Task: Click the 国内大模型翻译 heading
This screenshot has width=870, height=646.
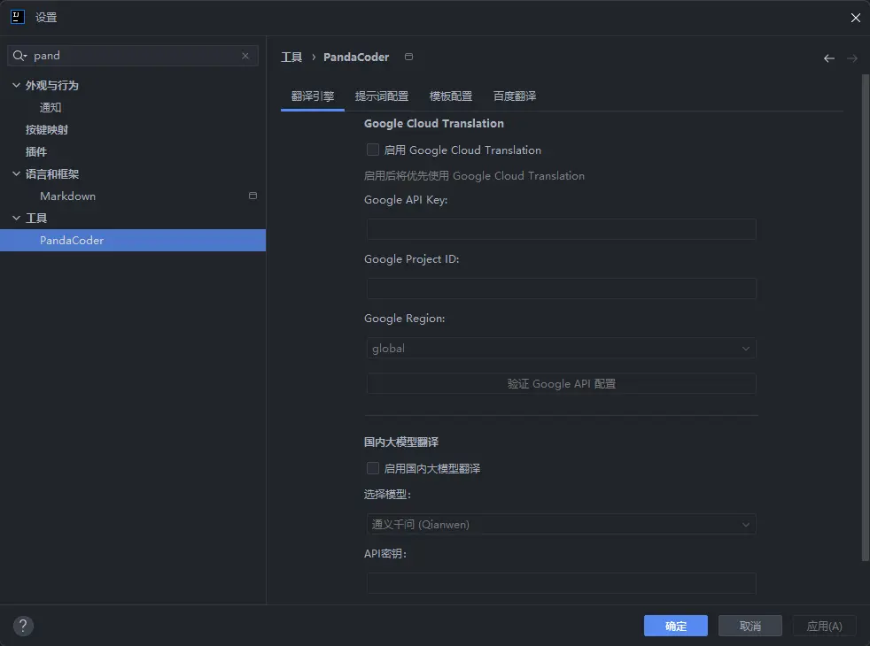Action: click(401, 442)
